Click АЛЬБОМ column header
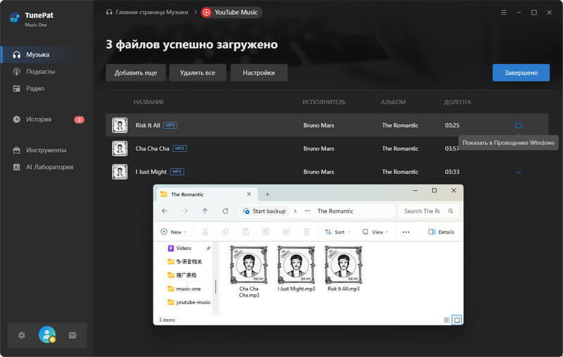The height and width of the screenshot is (357, 563). coord(393,102)
